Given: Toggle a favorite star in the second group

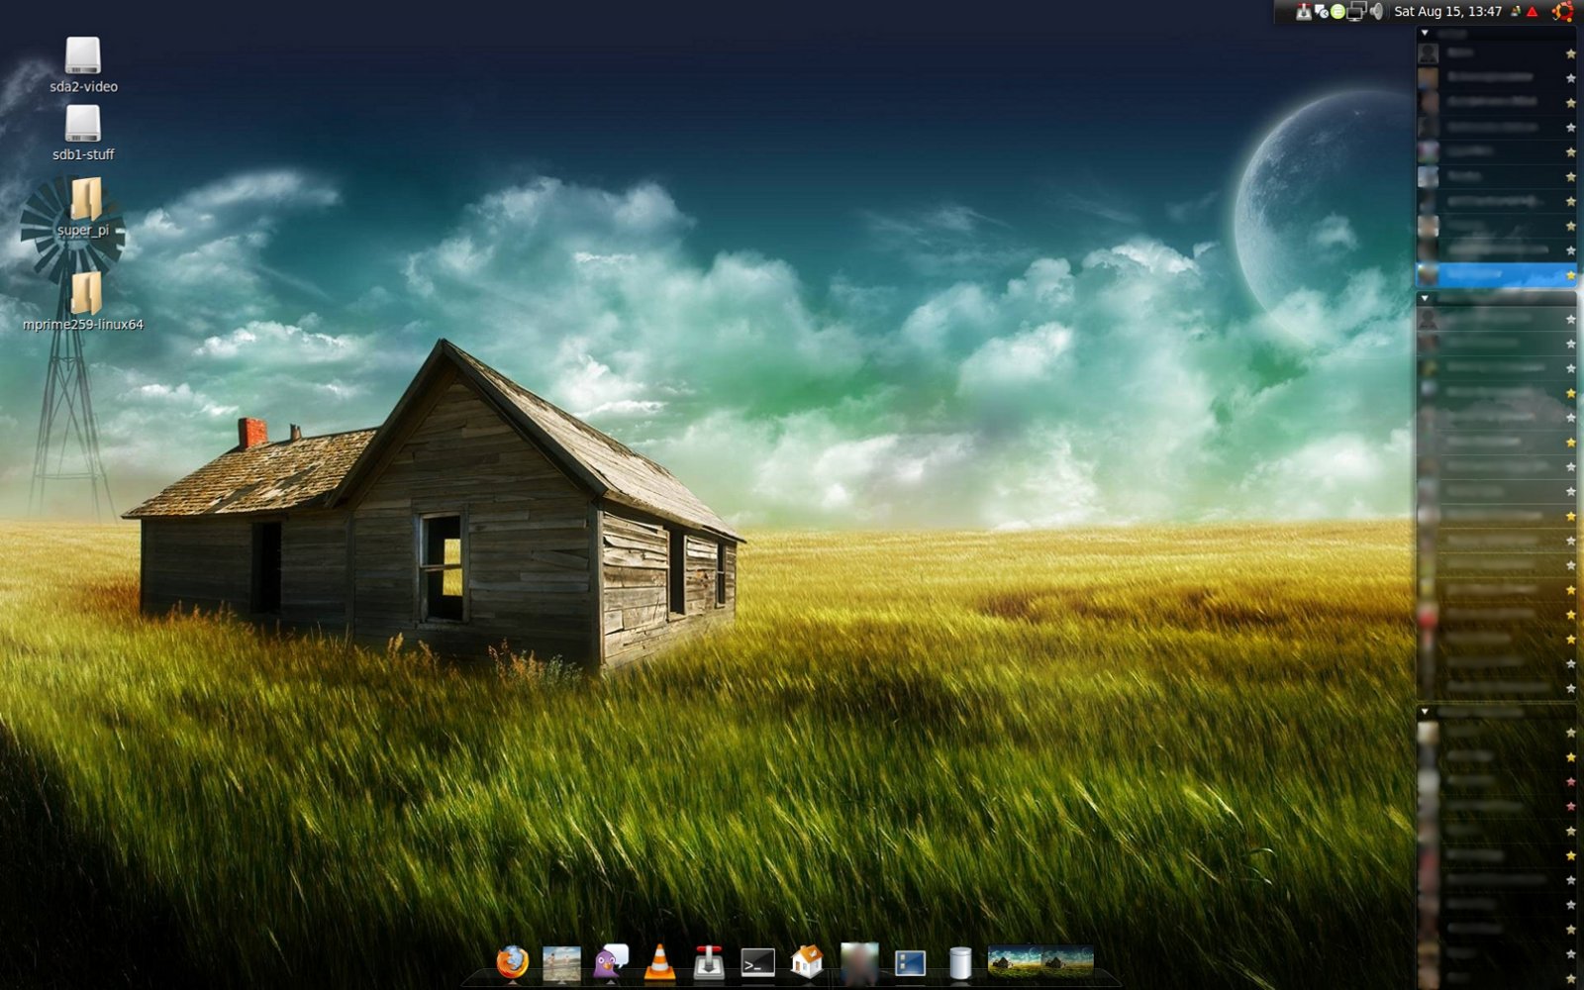Looking at the screenshot, I should 1571,320.
